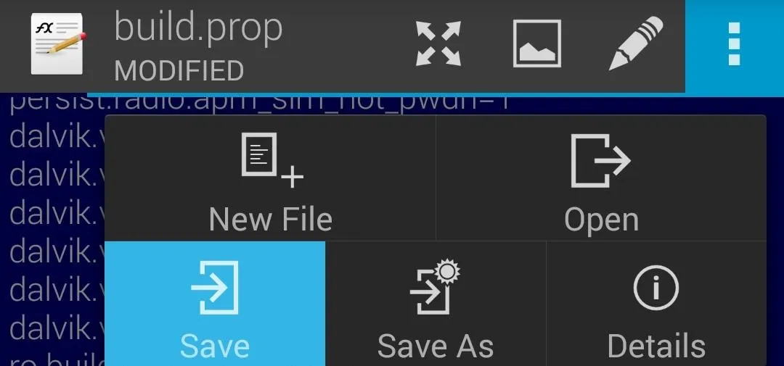Show file info via Details label
784x366 pixels.
(x=656, y=346)
